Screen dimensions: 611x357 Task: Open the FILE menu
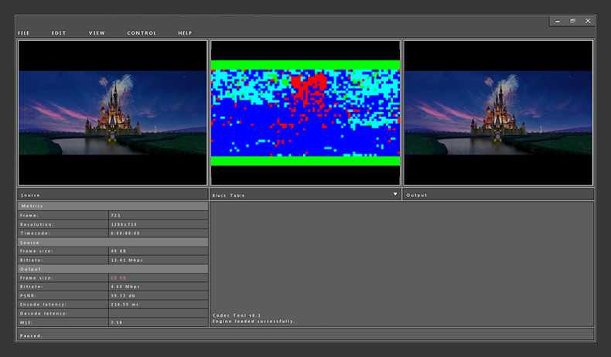[x=24, y=33]
